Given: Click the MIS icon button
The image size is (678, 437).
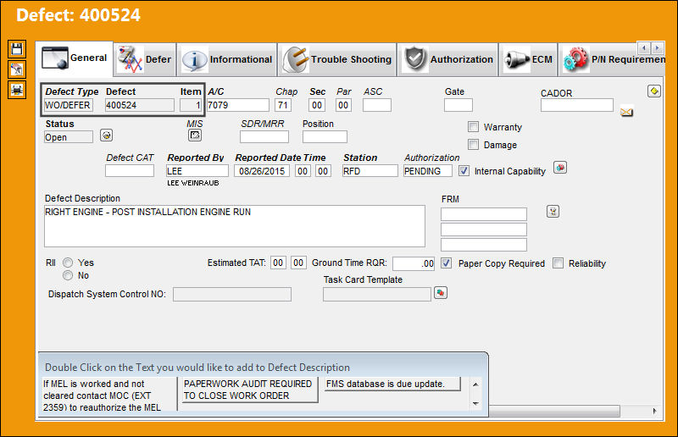Looking at the screenshot, I should (195, 136).
